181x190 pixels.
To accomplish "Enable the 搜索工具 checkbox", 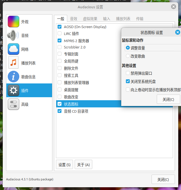I will (60, 75).
